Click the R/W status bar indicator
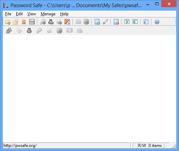Screen dimensions: 179x151 tap(142, 146)
